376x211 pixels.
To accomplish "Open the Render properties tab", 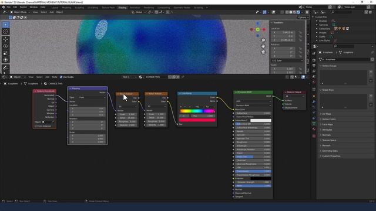I will click(x=314, y=60).
